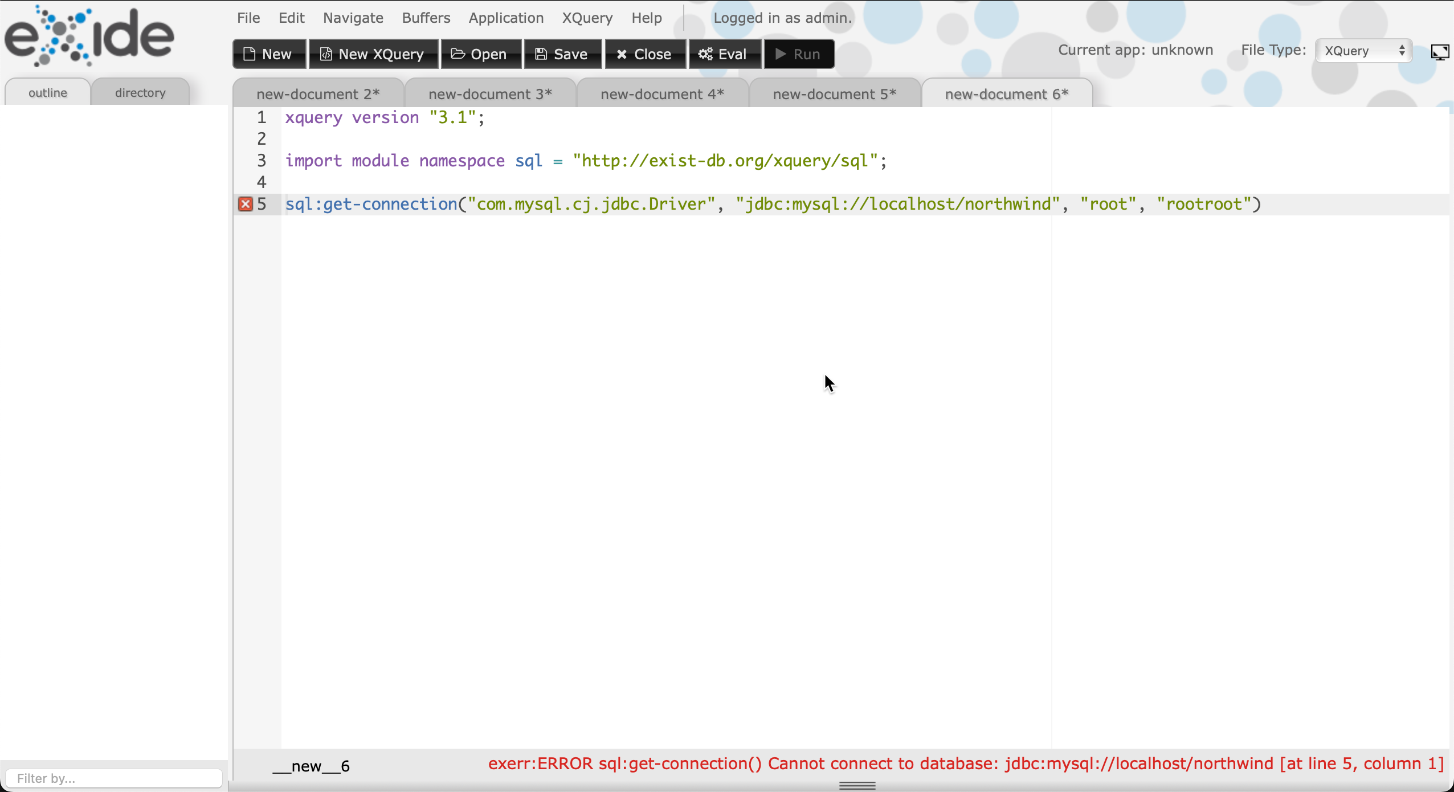
Task: Save the current document
Action: [562, 54]
